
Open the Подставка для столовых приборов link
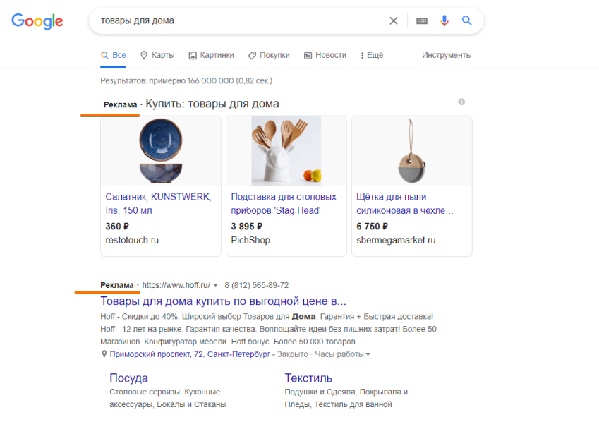point(284,204)
